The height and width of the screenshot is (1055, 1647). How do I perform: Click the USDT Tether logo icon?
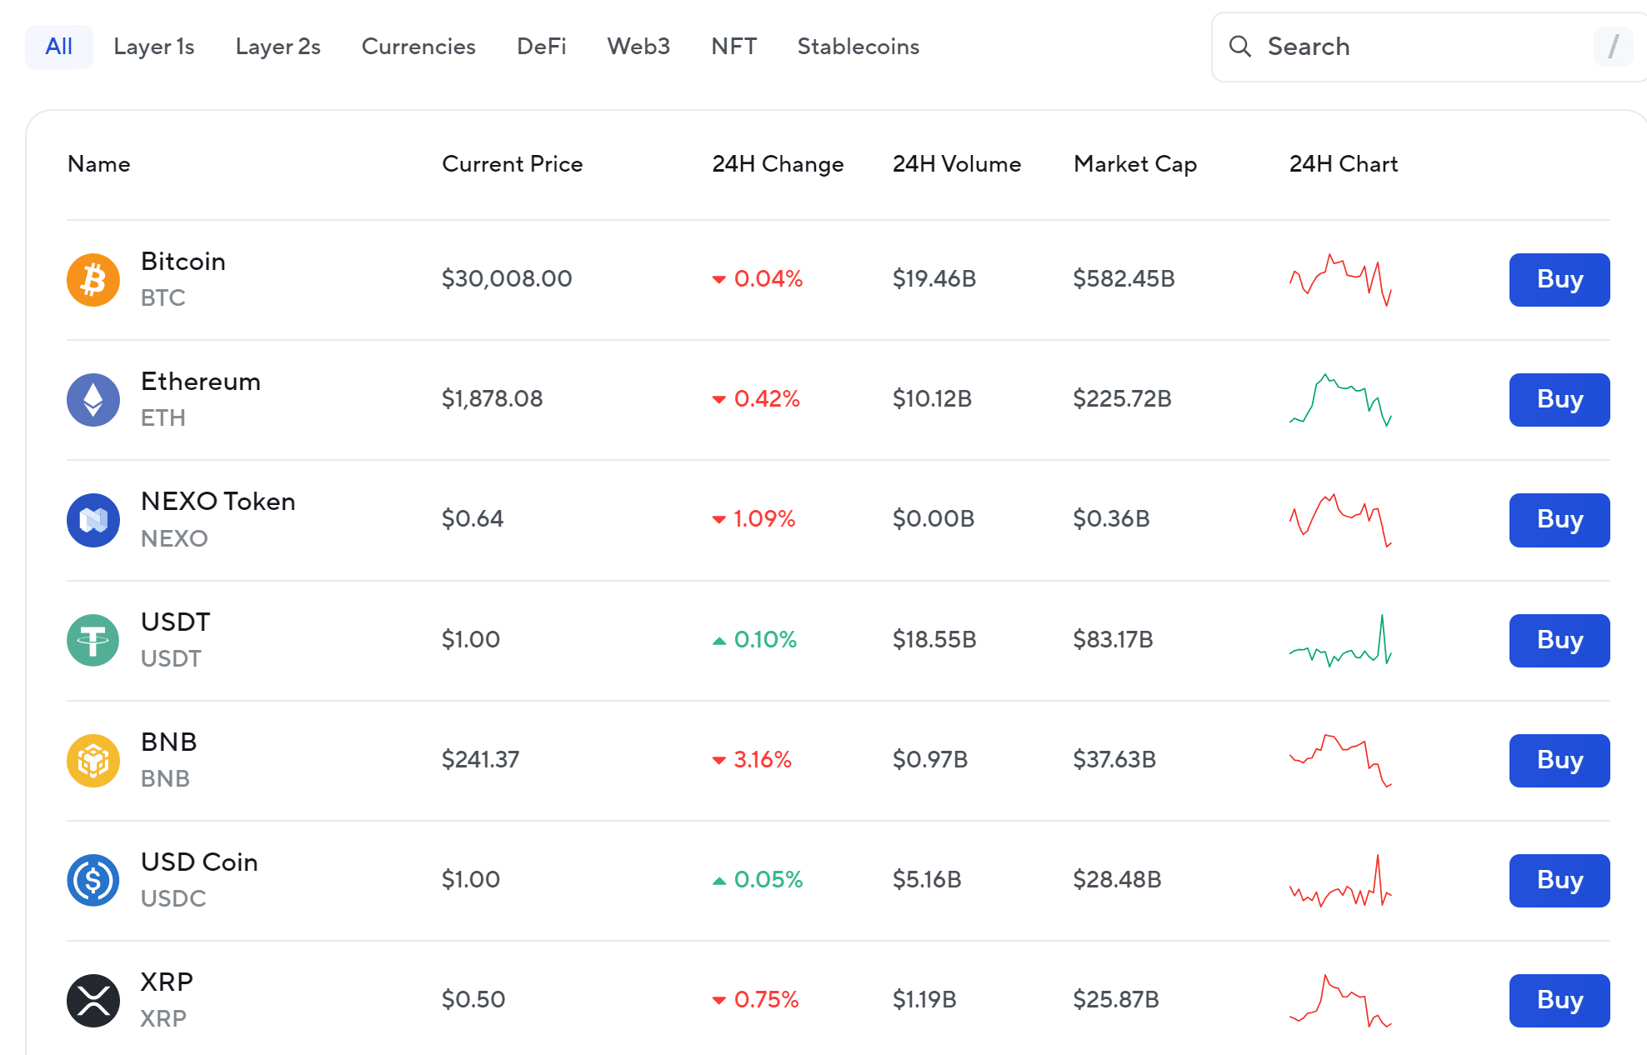(x=93, y=640)
